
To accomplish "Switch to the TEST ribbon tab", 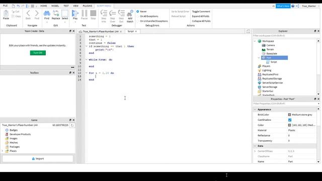I will [x=66, y=6].
